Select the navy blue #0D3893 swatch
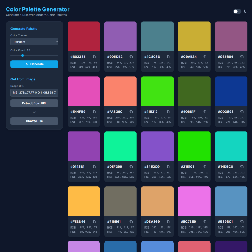The height and width of the screenshot is (252, 252). coord(231,91)
